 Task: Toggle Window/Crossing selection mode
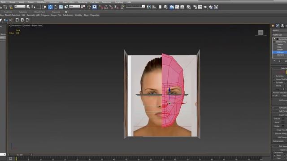44,7
